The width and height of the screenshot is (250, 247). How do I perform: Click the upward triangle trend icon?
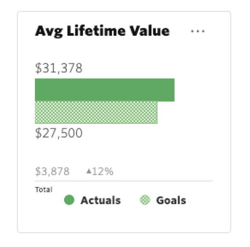coord(88,171)
